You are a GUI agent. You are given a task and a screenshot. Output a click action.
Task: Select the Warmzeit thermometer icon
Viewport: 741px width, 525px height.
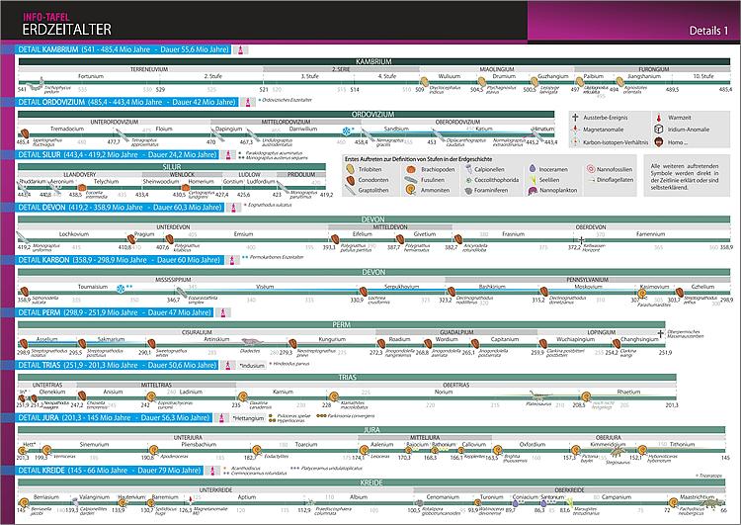click(659, 117)
